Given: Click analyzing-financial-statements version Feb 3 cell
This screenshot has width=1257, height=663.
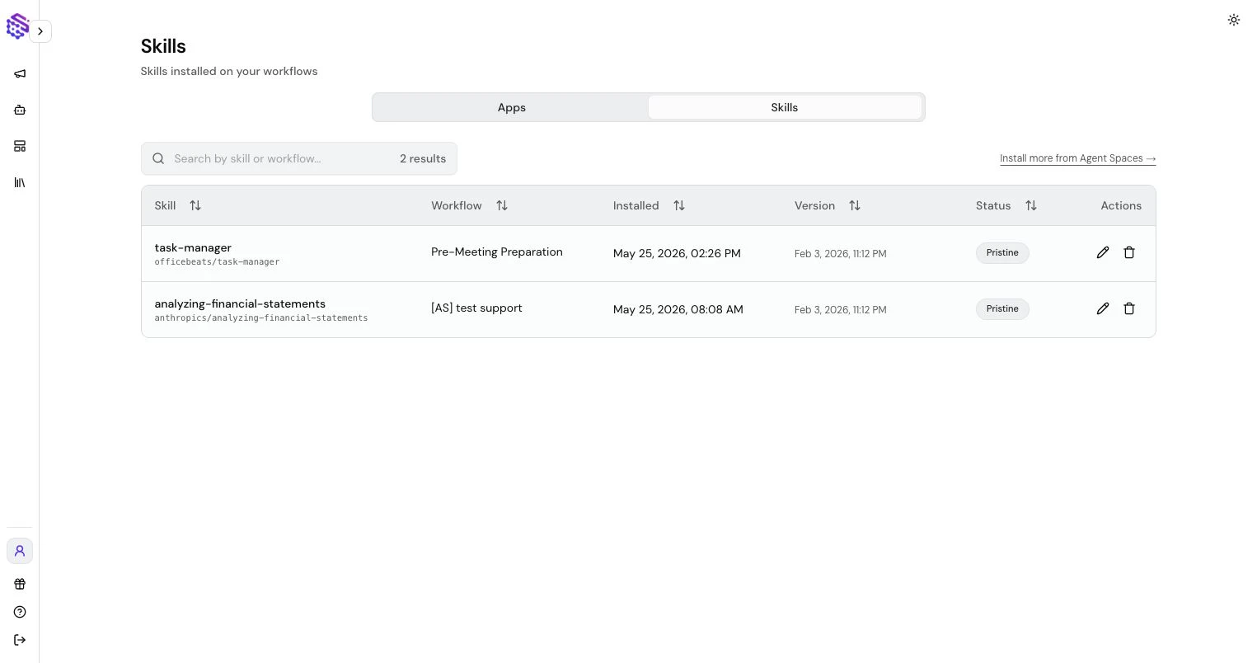Looking at the screenshot, I should tap(841, 310).
